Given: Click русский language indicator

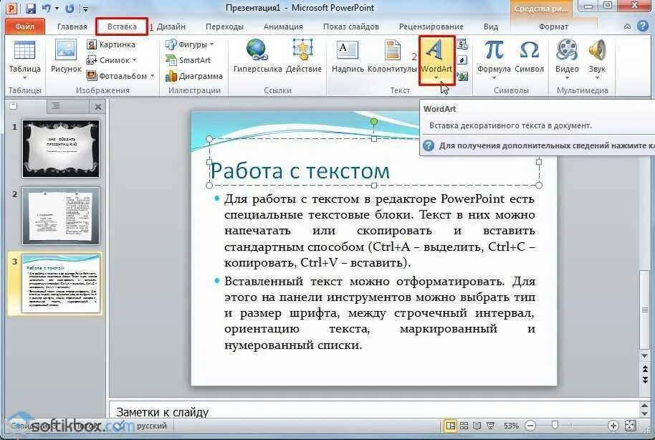Looking at the screenshot, I should 152,426.
